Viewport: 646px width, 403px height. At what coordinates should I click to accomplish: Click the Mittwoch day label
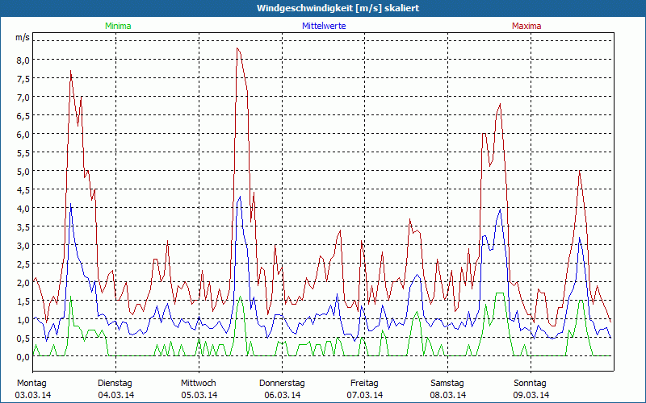click(198, 383)
